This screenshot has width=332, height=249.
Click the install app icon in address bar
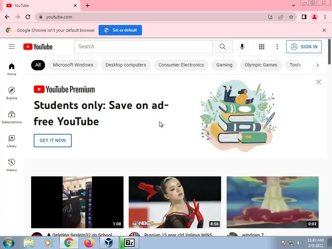click(x=270, y=17)
